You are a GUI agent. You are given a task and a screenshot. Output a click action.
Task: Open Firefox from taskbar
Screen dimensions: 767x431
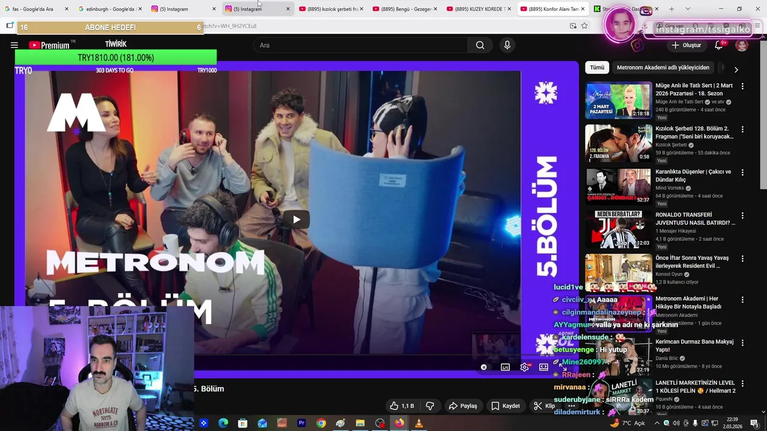(399, 423)
